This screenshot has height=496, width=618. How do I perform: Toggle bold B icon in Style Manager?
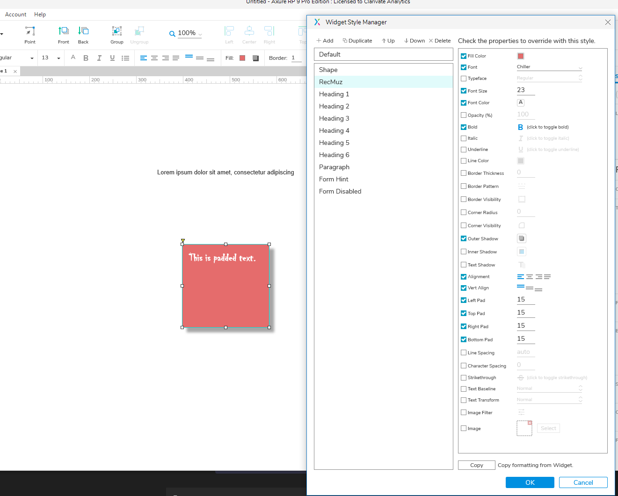point(520,127)
